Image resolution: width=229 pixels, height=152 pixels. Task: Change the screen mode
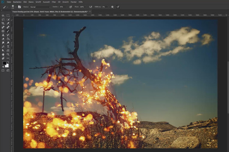pyautogui.click(x=8, y=70)
